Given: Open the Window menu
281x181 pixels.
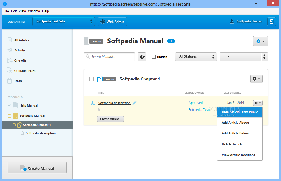Looking at the screenshot, I should point(34,11).
